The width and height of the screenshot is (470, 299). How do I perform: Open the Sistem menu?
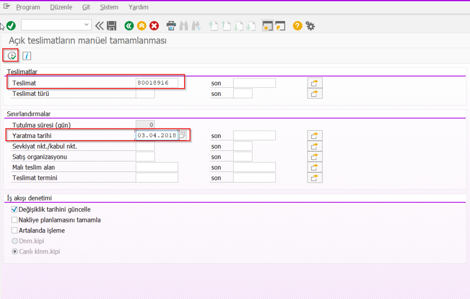click(109, 7)
